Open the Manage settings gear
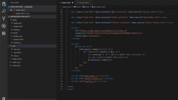Image resolution: width=178 pixels, height=100 pixels. point(4,98)
